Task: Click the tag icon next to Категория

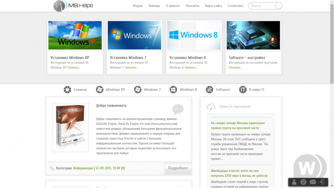Action: click(x=52, y=168)
